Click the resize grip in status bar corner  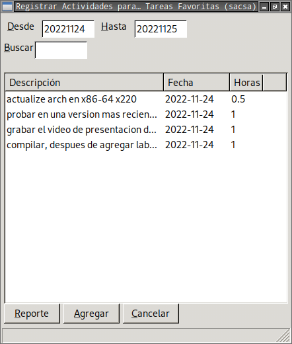pos(283,335)
